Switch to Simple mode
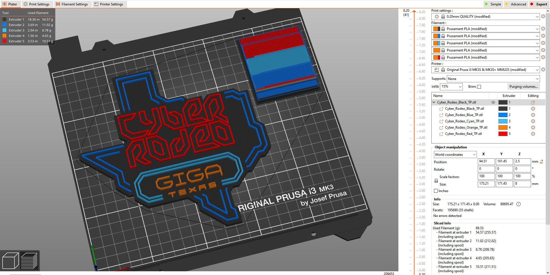The width and height of the screenshot is (550, 275). click(x=493, y=4)
